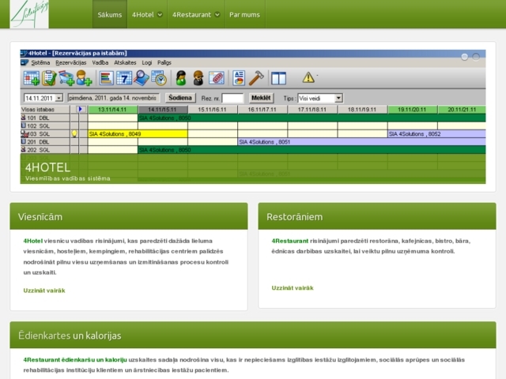Screen dimensions: 506x379
Task: Open the Sistēma menu
Action: [40, 62]
